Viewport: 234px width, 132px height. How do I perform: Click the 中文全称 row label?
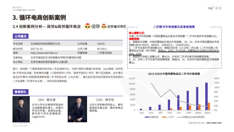tap(17, 44)
